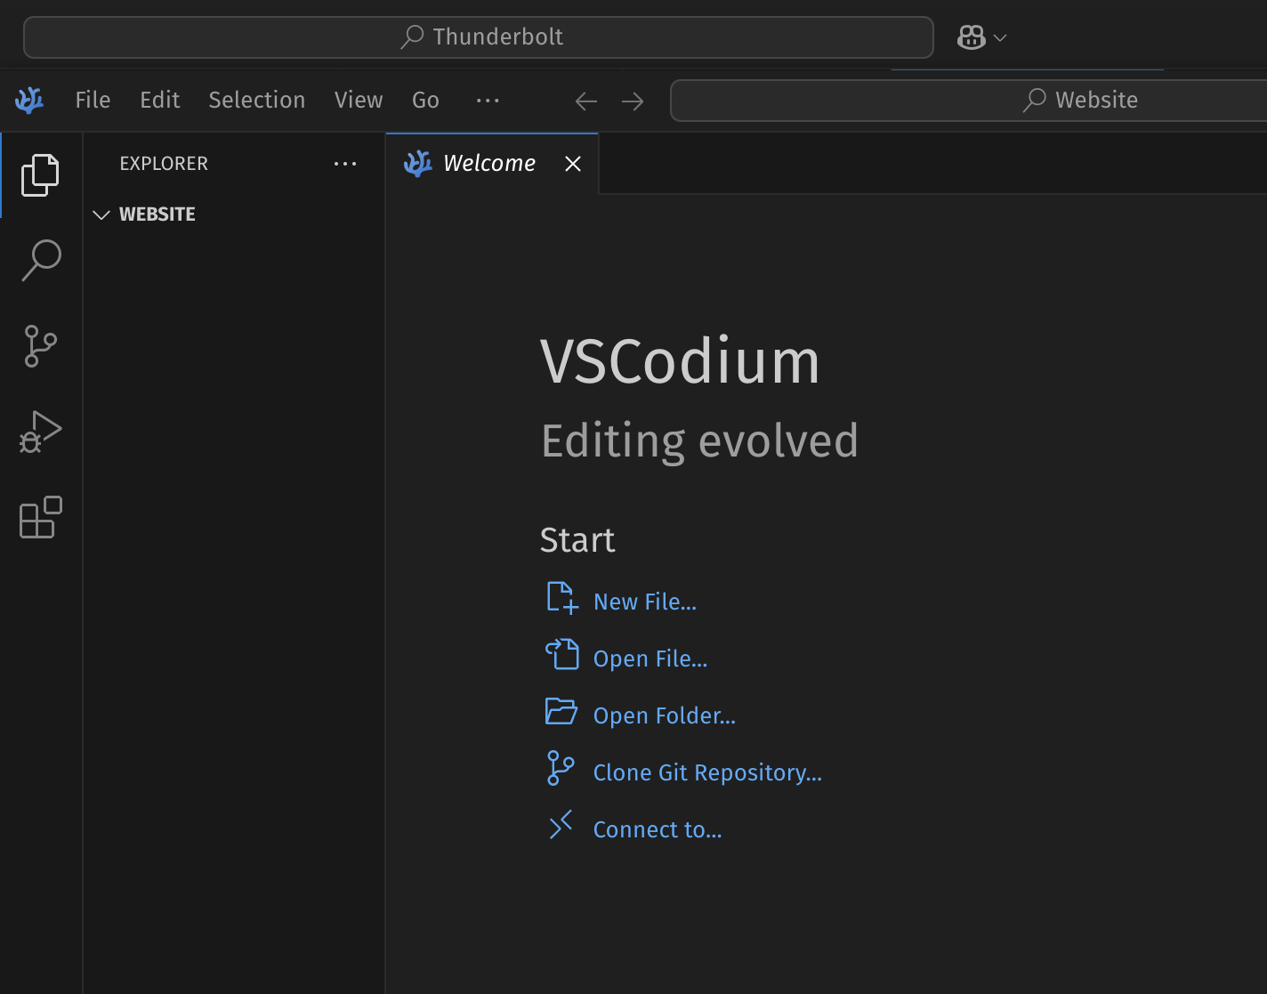Show hidden menu bar items via ellipsis
1267x994 pixels.
pos(488,101)
